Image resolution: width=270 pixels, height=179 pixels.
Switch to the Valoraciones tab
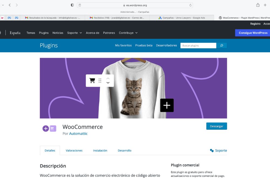[x=74, y=150]
